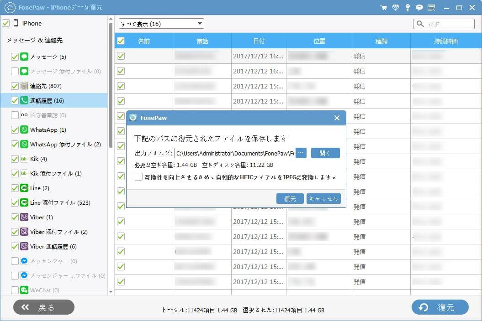Click the Kik (4) icon
Viewport: 482px width, 321px height.
(x=24, y=159)
